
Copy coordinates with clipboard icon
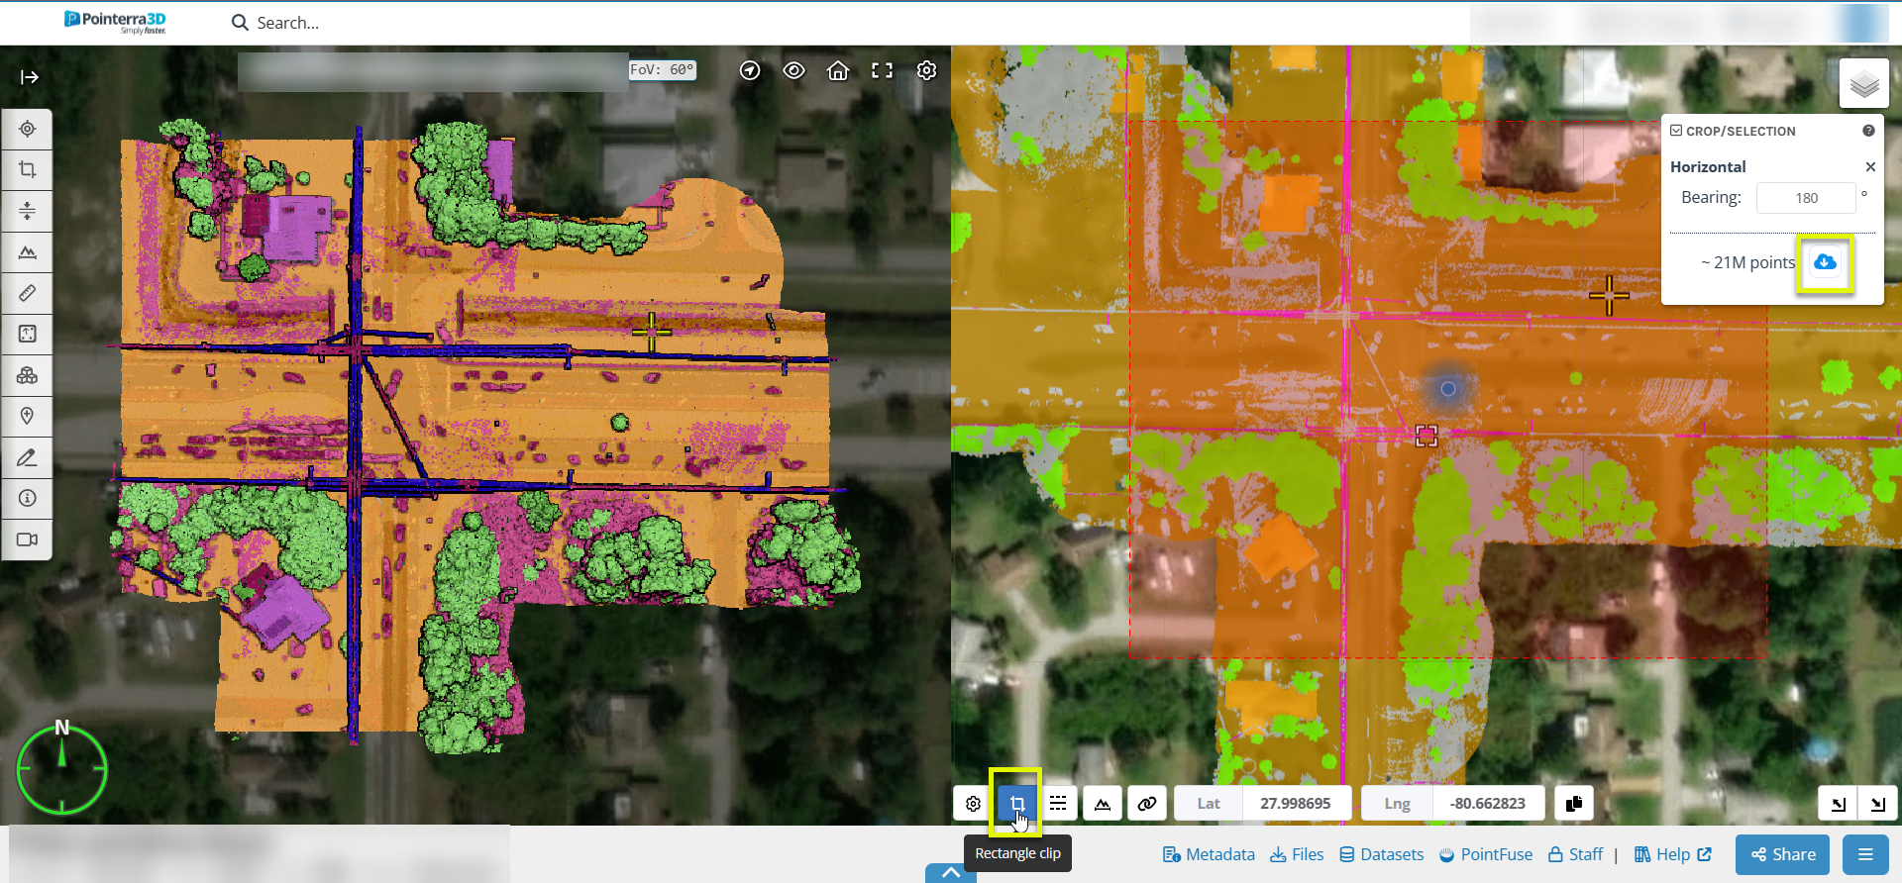[1574, 803]
